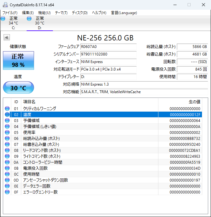
Task: Select the アンセーフシャットダウン回数 attribute name
Action: point(45,180)
